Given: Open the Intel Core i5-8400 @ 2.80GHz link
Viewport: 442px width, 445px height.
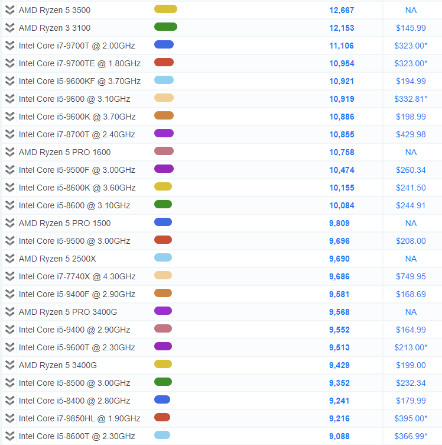Looking at the screenshot, I should coord(74,401).
